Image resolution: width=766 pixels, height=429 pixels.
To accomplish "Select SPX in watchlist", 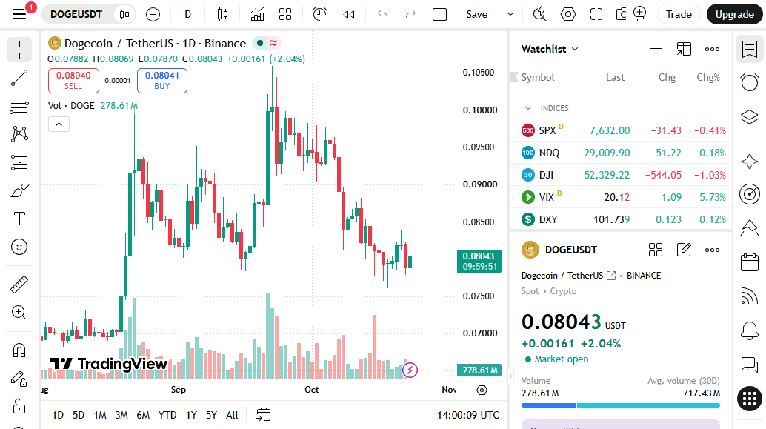I will tap(621, 130).
